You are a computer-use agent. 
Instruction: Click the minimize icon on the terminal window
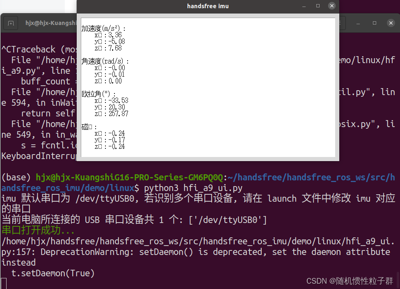point(359,23)
